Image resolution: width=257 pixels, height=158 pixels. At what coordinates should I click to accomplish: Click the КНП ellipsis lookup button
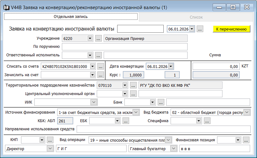pyautogui.click(x=50, y=140)
